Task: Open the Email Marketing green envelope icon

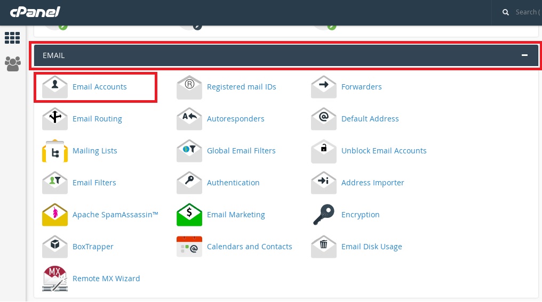Action: pyautogui.click(x=189, y=215)
